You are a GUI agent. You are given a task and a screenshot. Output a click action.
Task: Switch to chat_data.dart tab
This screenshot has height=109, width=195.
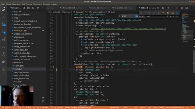click(71, 8)
